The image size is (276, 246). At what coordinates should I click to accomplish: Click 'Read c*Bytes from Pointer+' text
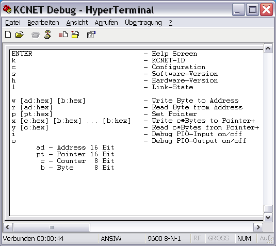point(205,127)
